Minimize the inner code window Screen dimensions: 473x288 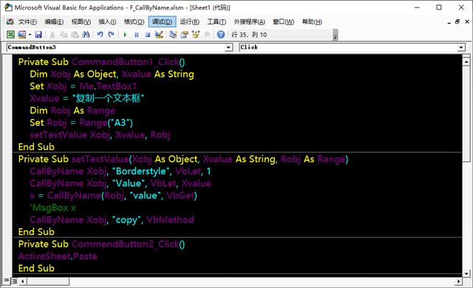click(449, 21)
